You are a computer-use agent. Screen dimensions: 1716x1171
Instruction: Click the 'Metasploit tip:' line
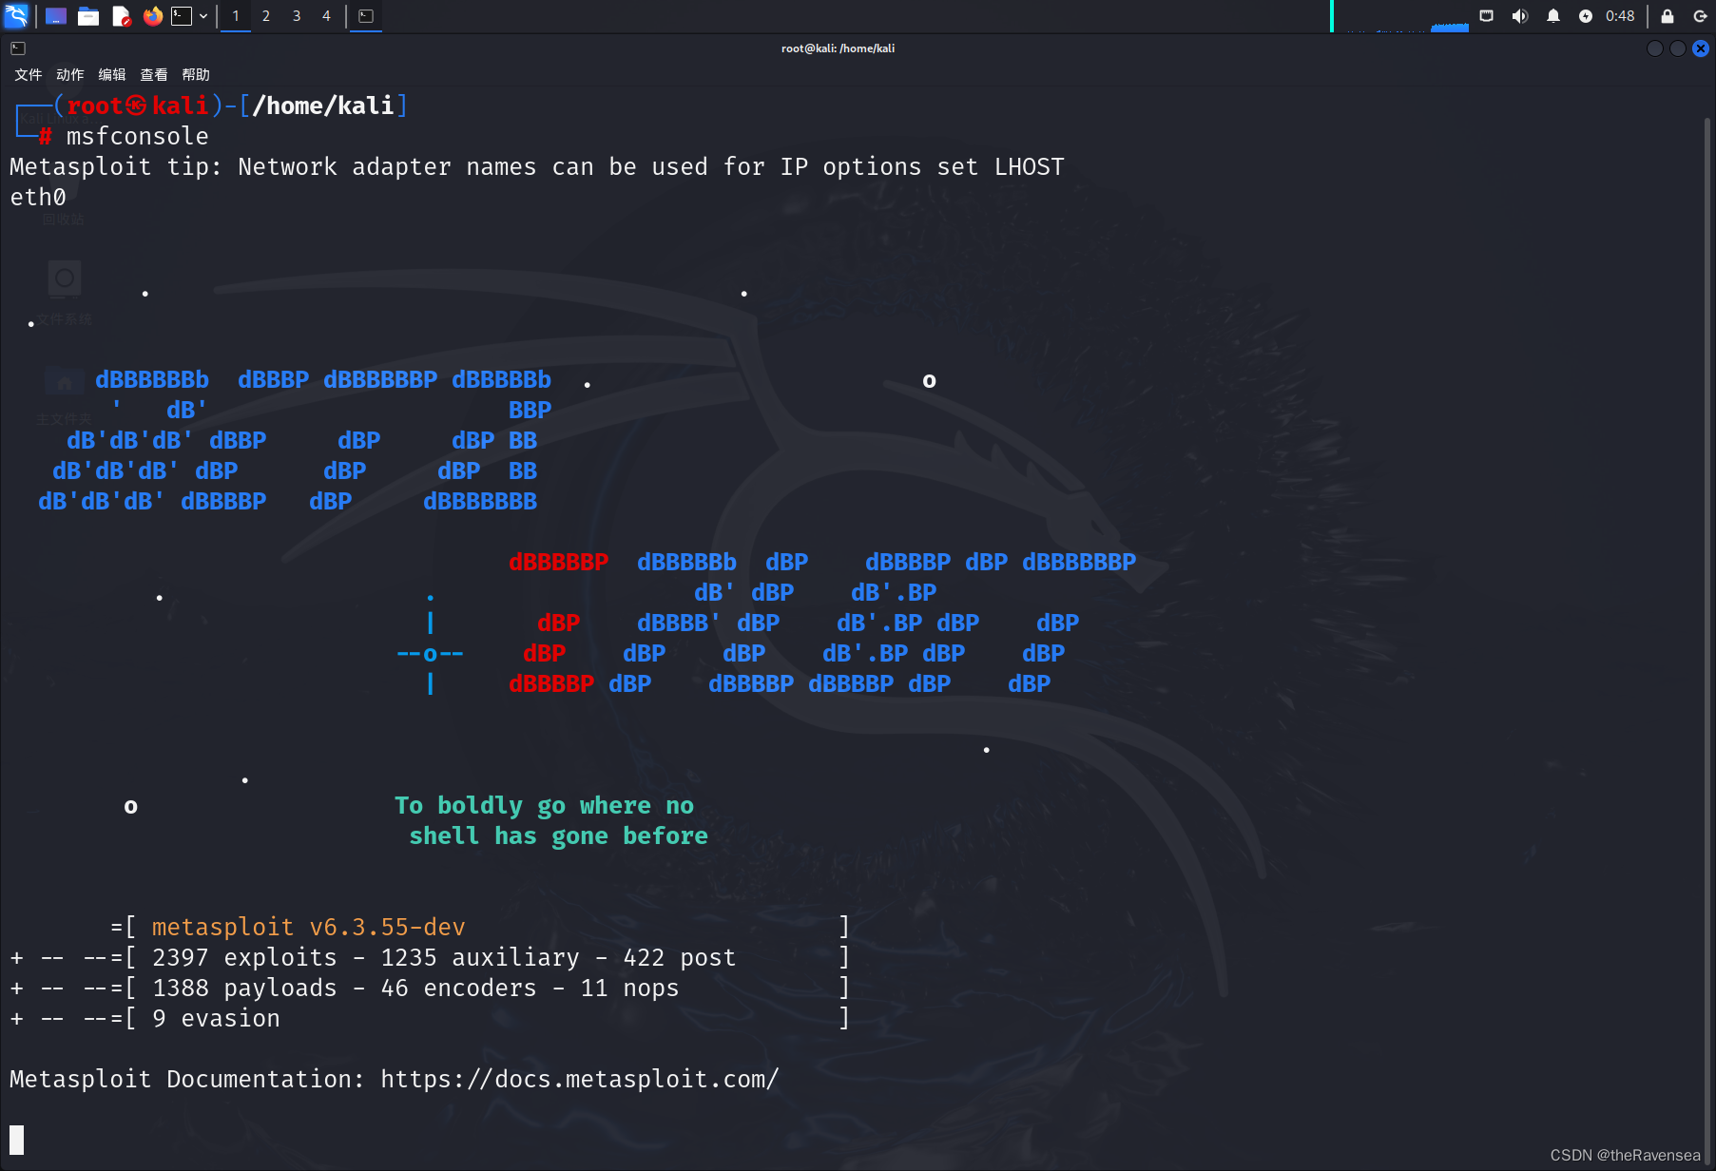tap(537, 167)
